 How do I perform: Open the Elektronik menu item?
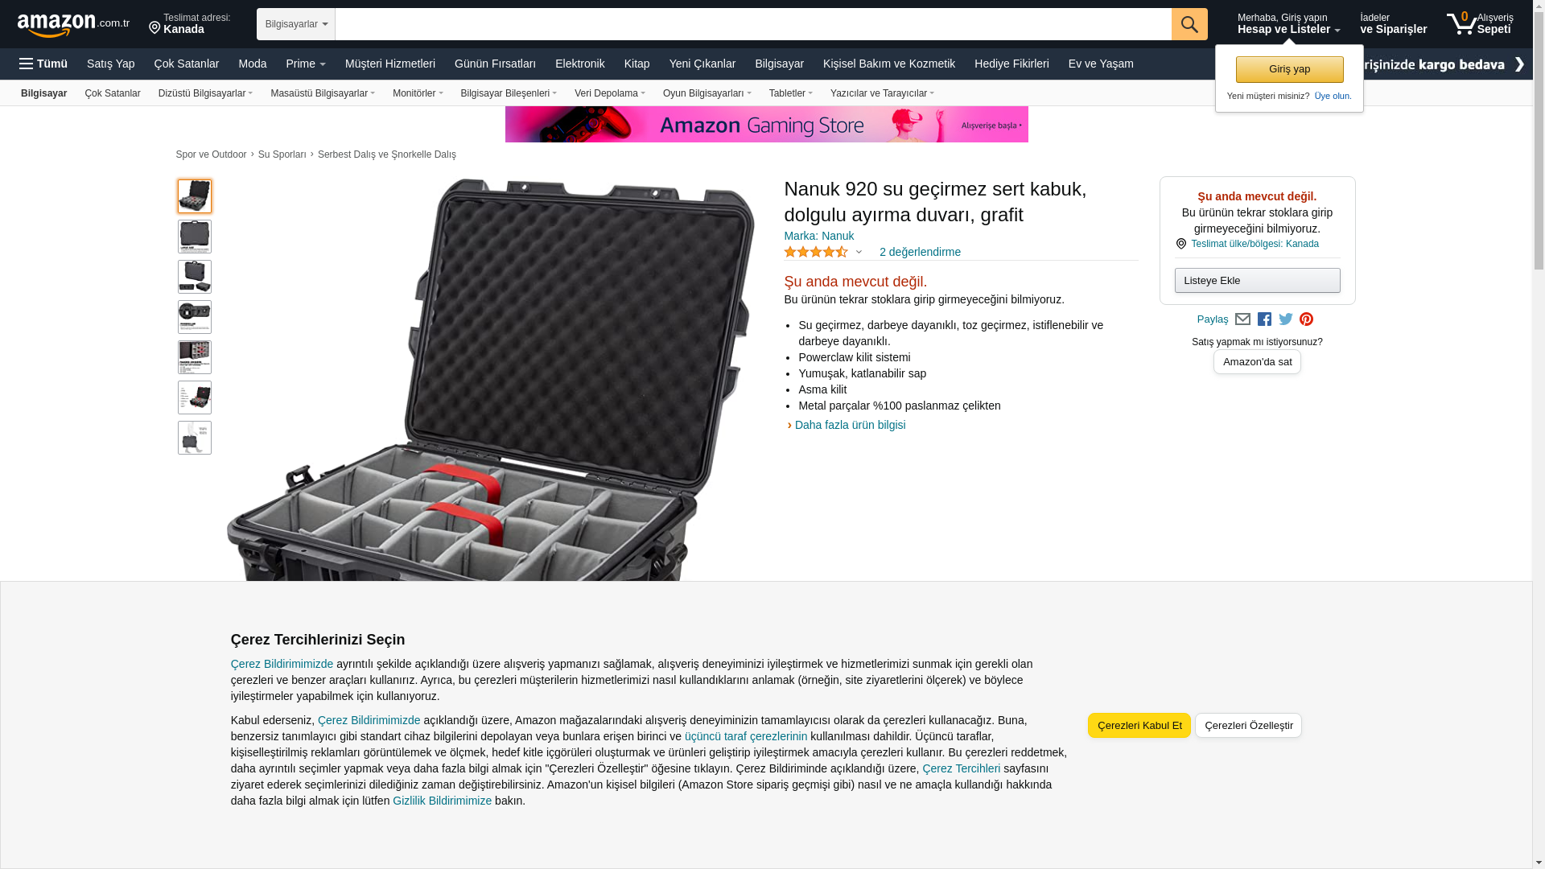tap(579, 64)
